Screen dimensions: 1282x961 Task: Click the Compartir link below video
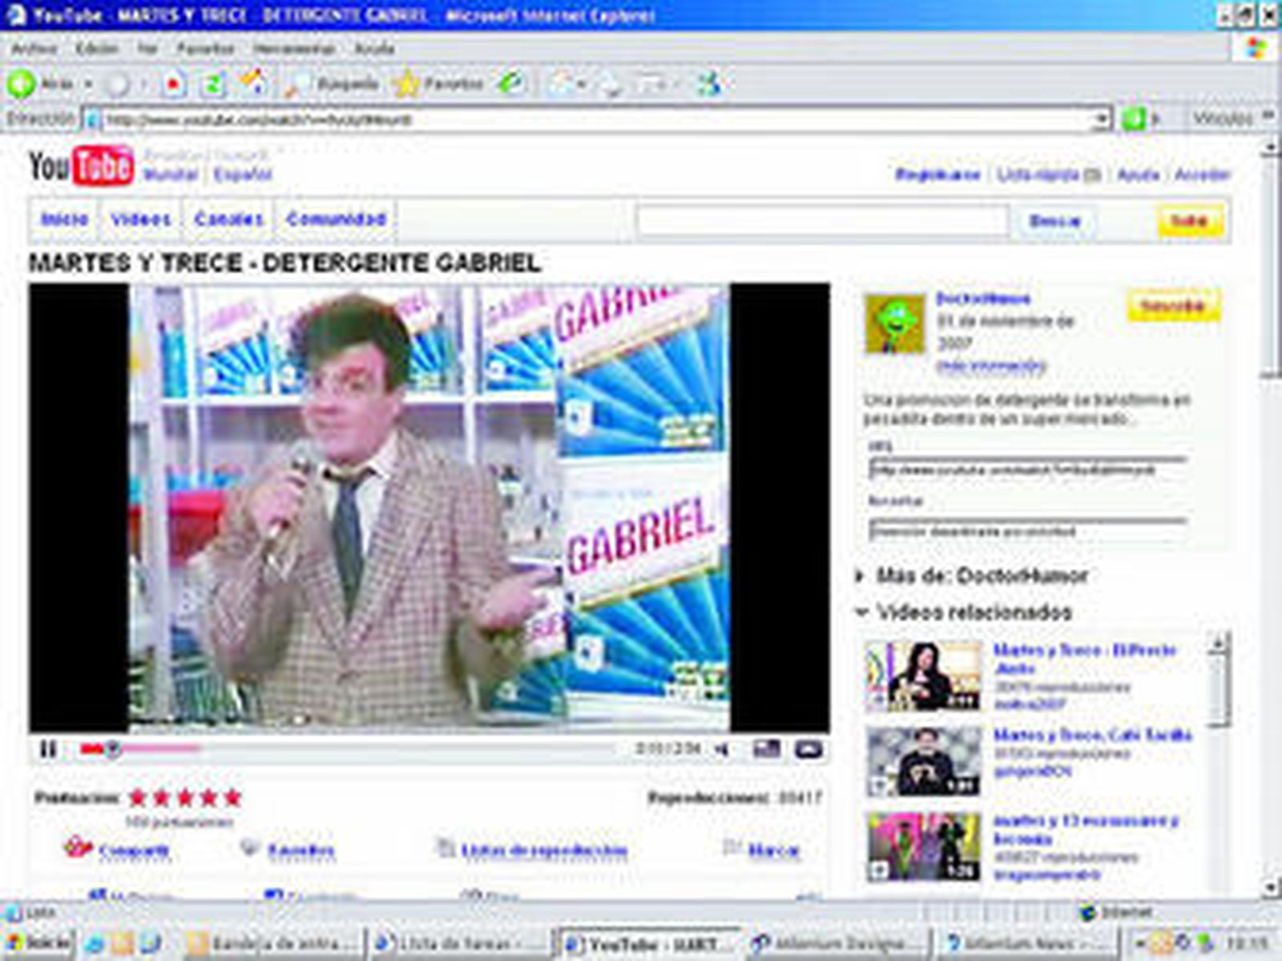coord(133,850)
